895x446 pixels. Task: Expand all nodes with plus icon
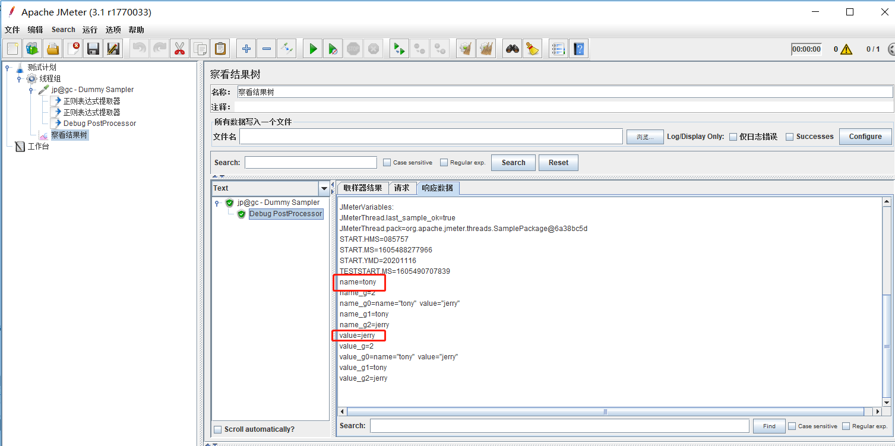(246, 49)
